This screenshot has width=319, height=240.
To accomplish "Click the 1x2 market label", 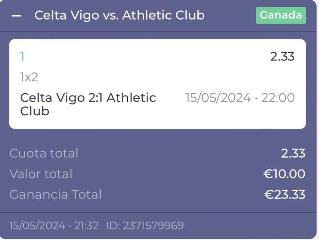I will (x=29, y=77).
